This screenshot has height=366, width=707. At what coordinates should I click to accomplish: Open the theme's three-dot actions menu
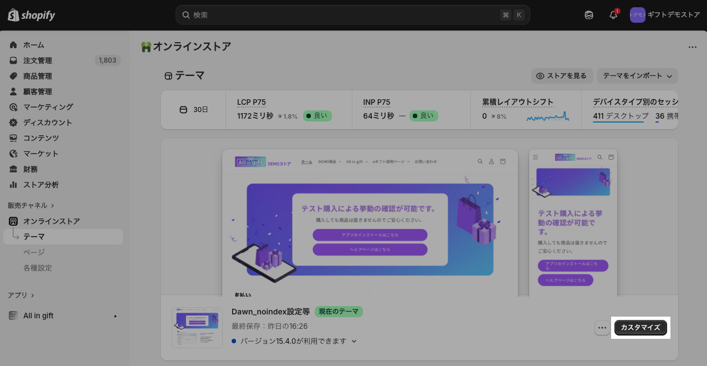pyautogui.click(x=602, y=328)
